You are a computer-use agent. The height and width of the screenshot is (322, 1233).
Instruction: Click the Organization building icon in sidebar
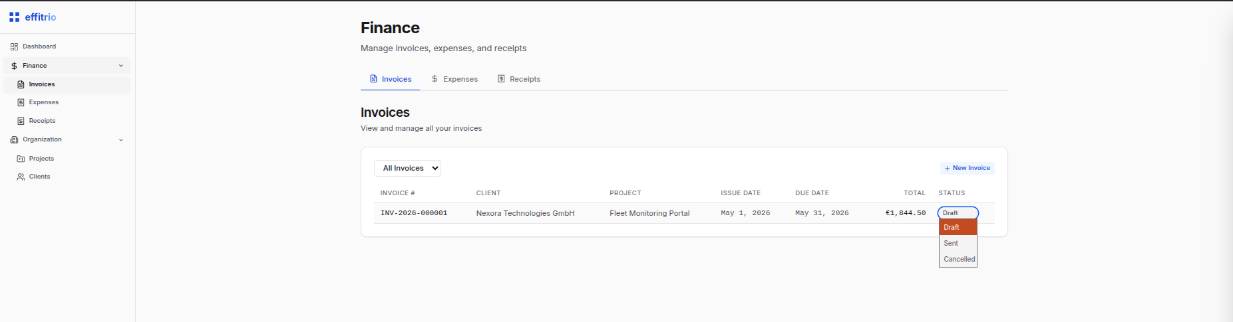coord(14,139)
